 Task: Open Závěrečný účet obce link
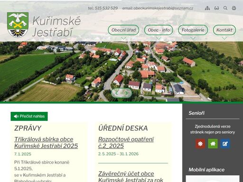(x=131, y=176)
